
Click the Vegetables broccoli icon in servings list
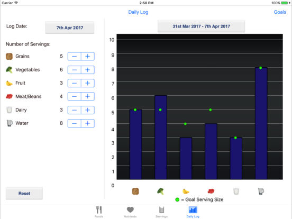tap(9, 70)
